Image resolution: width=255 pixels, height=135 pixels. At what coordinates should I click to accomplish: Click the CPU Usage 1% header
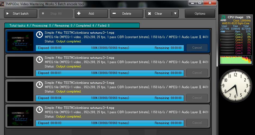[x=239, y=17]
